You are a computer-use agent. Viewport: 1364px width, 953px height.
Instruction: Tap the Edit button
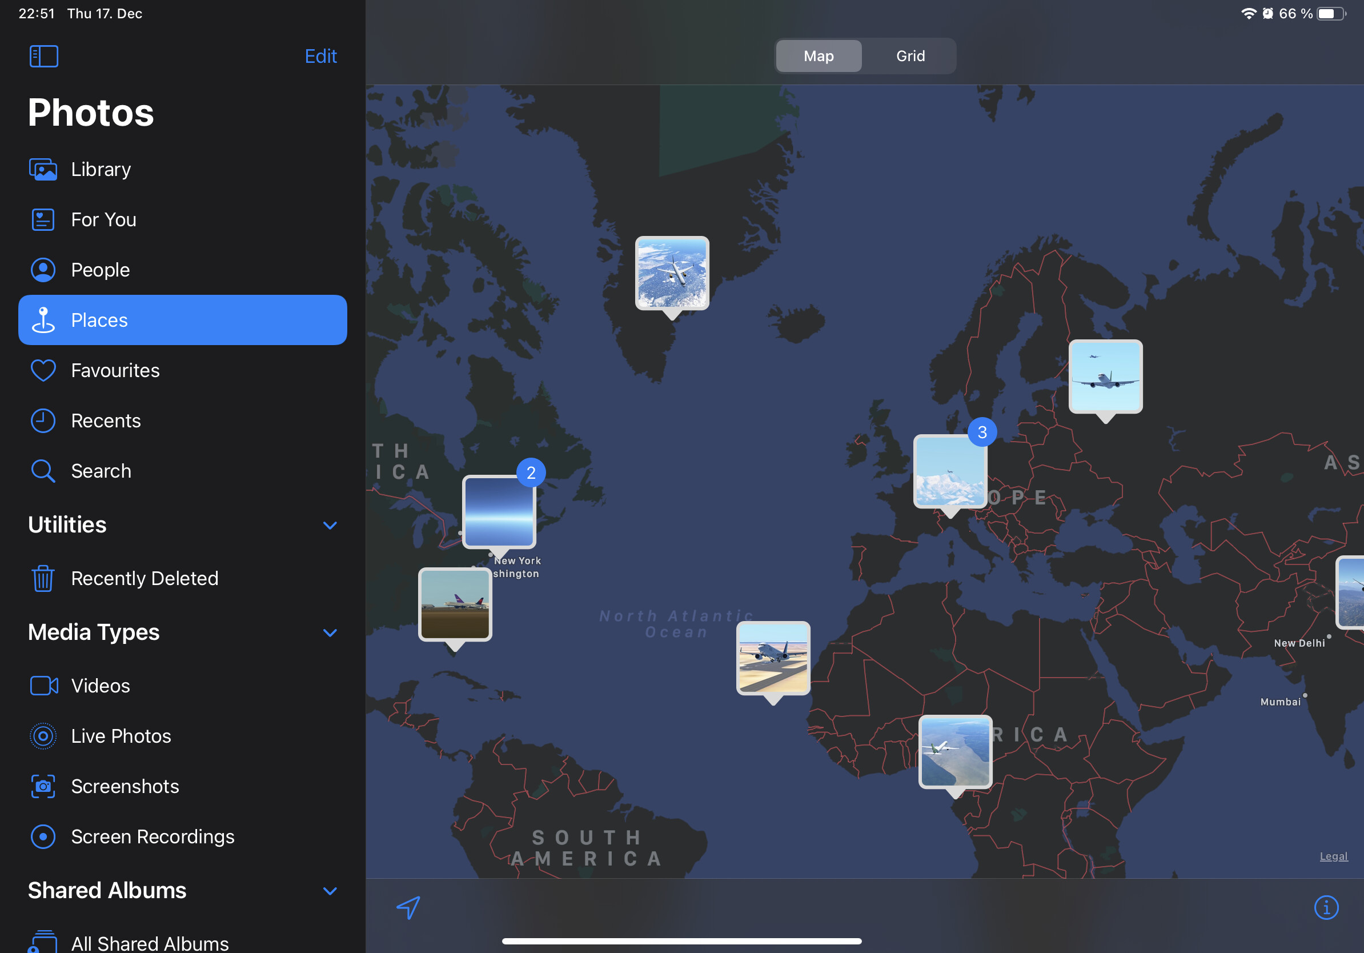pos(320,57)
